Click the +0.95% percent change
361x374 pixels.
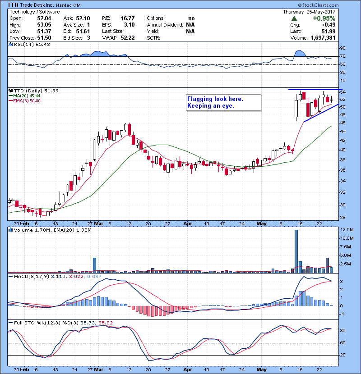point(324,18)
